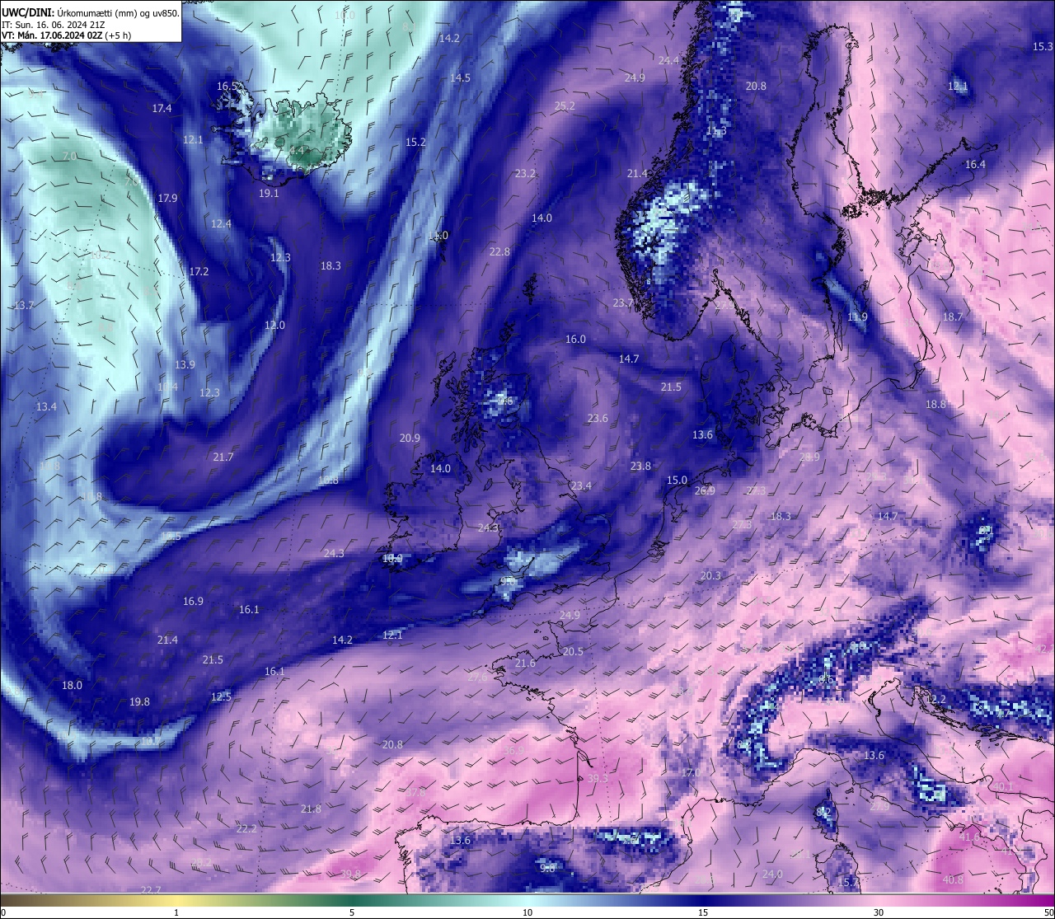Click the 23.8 value label
The image size is (1055, 919).
point(640,466)
